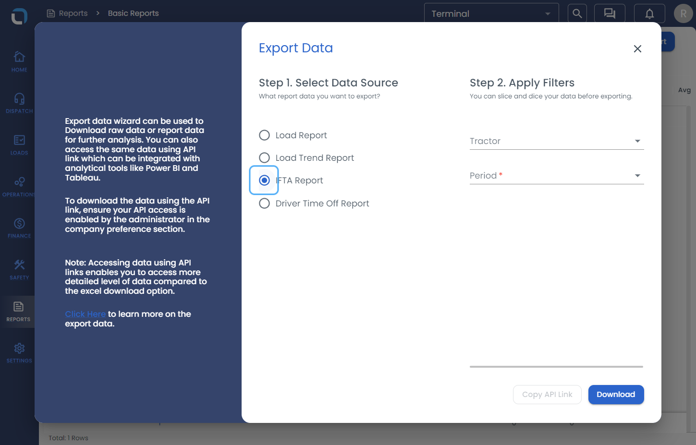Open the Home section in sidebar
The width and height of the screenshot is (696, 445).
pos(19,61)
